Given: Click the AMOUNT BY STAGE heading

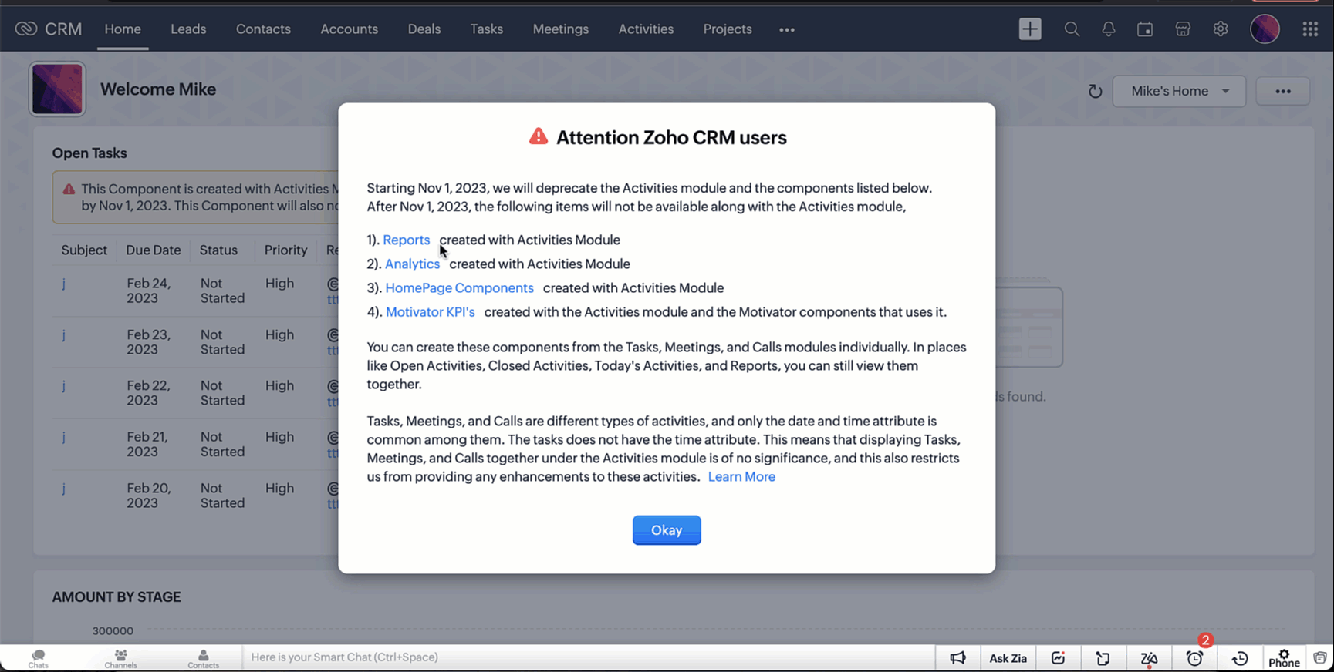Looking at the screenshot, I should tap(117, 597).
